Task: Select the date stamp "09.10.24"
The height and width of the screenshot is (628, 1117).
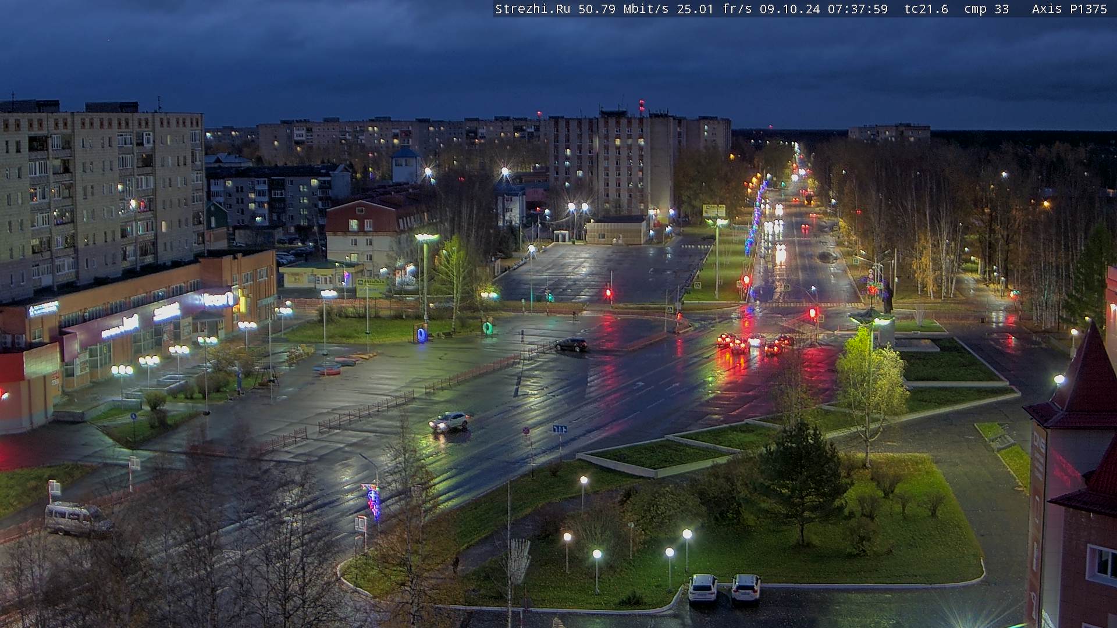Action: point(789,9)
